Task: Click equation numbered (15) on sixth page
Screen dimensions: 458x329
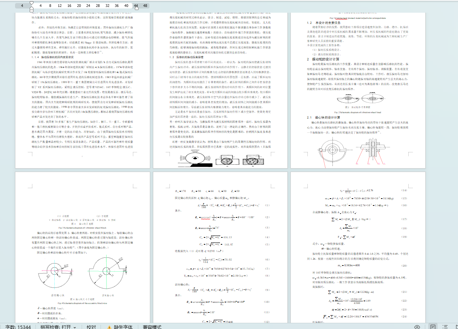Action: pyautogui.click(x=359, y=199)
